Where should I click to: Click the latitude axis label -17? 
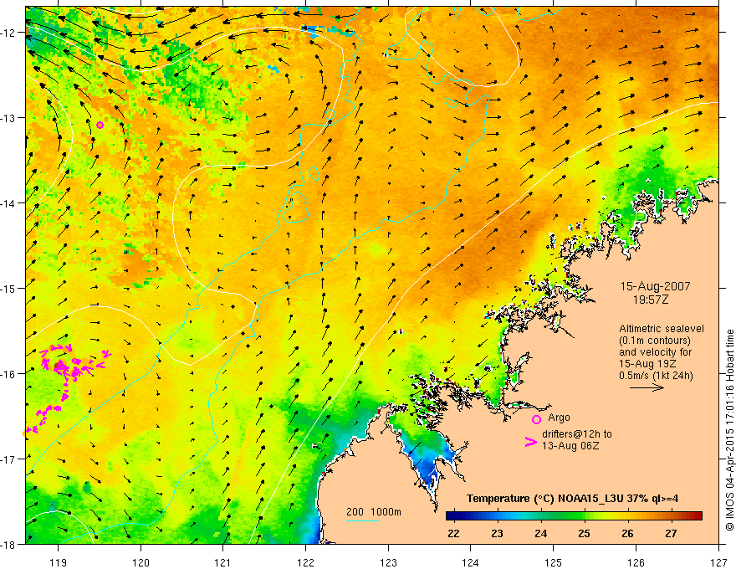pyautogui.click(x=8, y=459)
